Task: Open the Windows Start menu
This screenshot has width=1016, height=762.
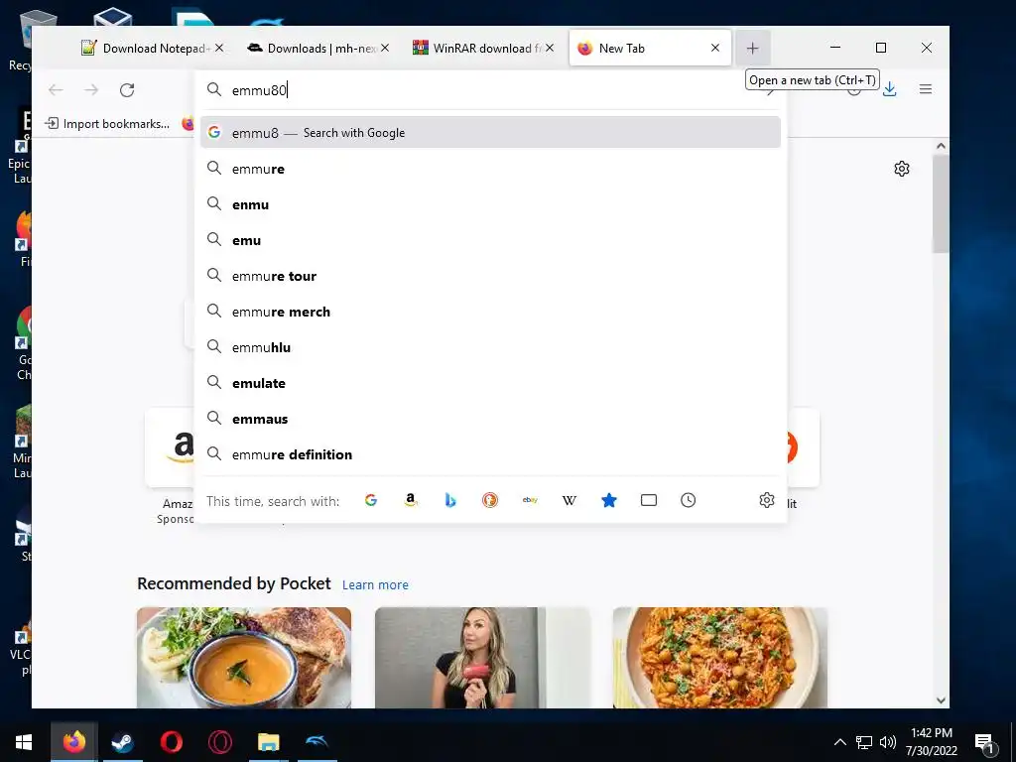Action: point(24,742)
